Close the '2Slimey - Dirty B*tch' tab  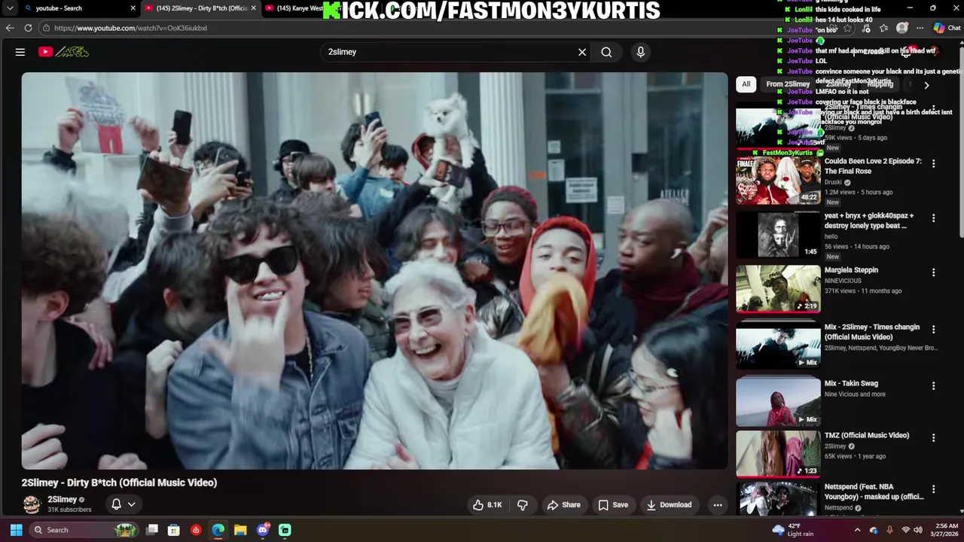tap(253, 8)
